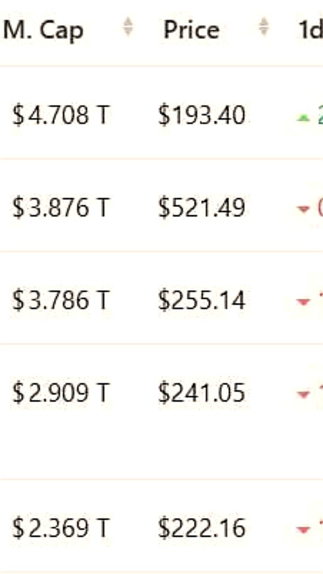Click the $222.16 price value
Viewport: 323px width, 574px height.
click(x=201, y=528)
